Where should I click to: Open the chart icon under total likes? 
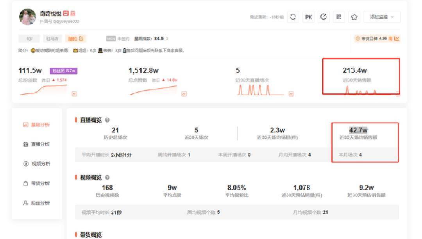[184, 94]
